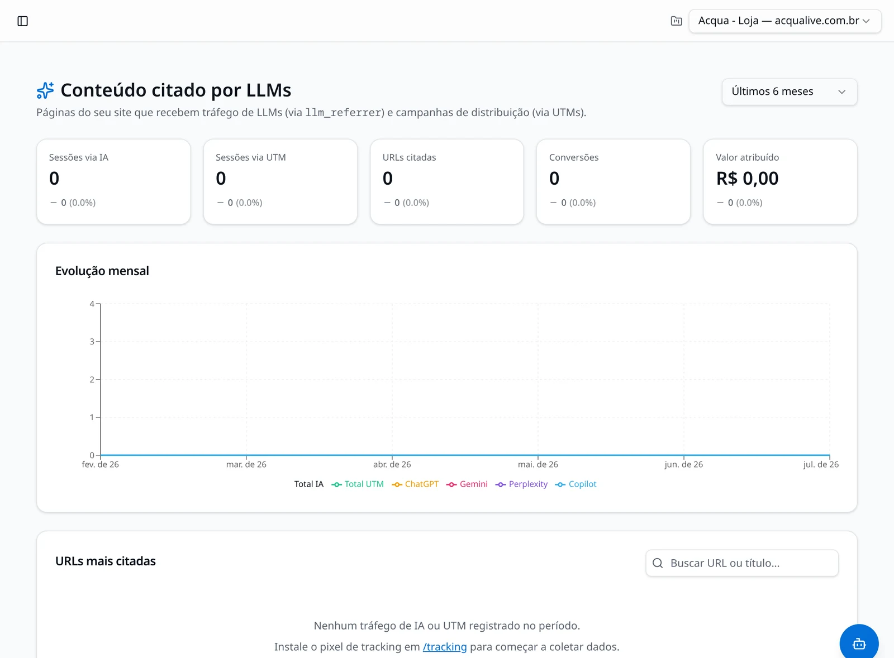Screen dimensions: 894x658
Task: Toggle the Total IA legend series
Action: point(308,484)
